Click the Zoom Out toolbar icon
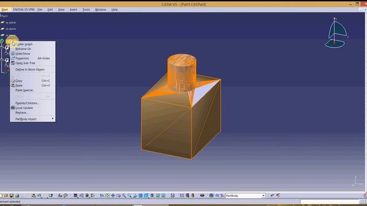This screenshot has width=367, height=206. pyautogui.click(x=130, y=196)
